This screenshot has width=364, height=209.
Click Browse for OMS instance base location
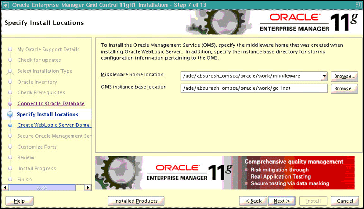pyautogui.click(x=344, y=89)
